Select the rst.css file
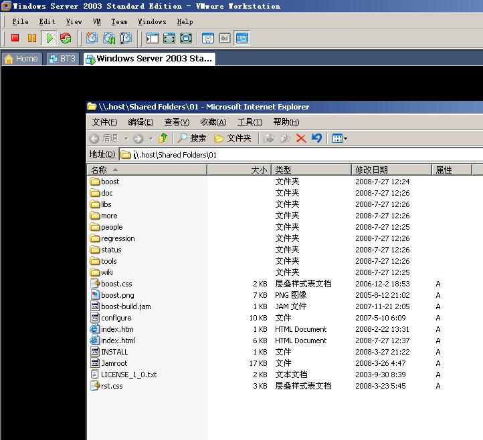Viewport: 483px width, 440px height. coord(106,386)
